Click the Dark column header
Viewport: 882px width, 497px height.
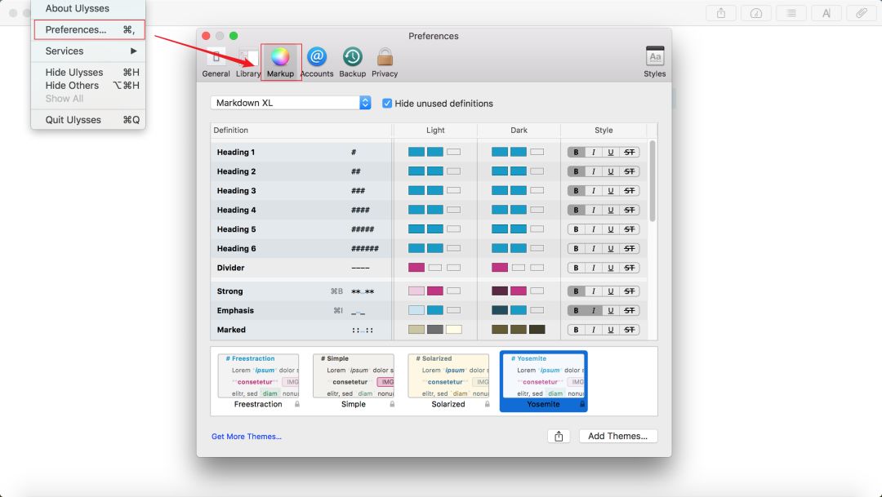pos(519,131)
